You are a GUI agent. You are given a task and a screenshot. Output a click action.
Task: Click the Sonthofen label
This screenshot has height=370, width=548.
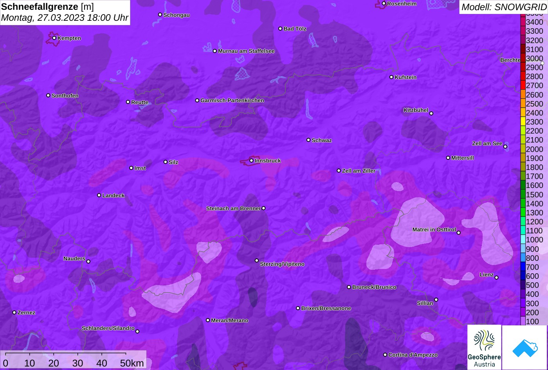pyautogui.click(x=65, y=96)
